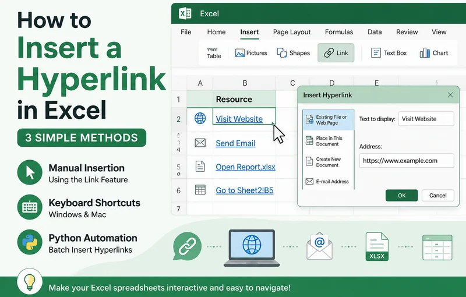This screenshot has height=297, width=466.
Task: Click the Using the Link Feature text
Action: click(89, 180)
